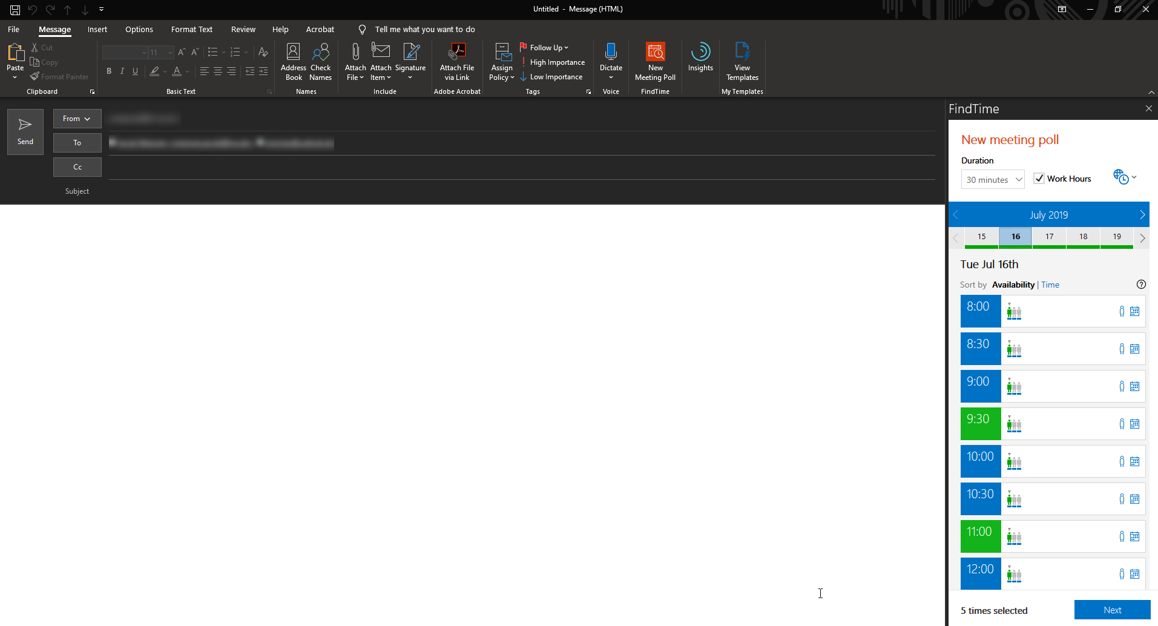Expand the Follow Up flag menu
The image size is (1158, 626).
tap(544, 47)
